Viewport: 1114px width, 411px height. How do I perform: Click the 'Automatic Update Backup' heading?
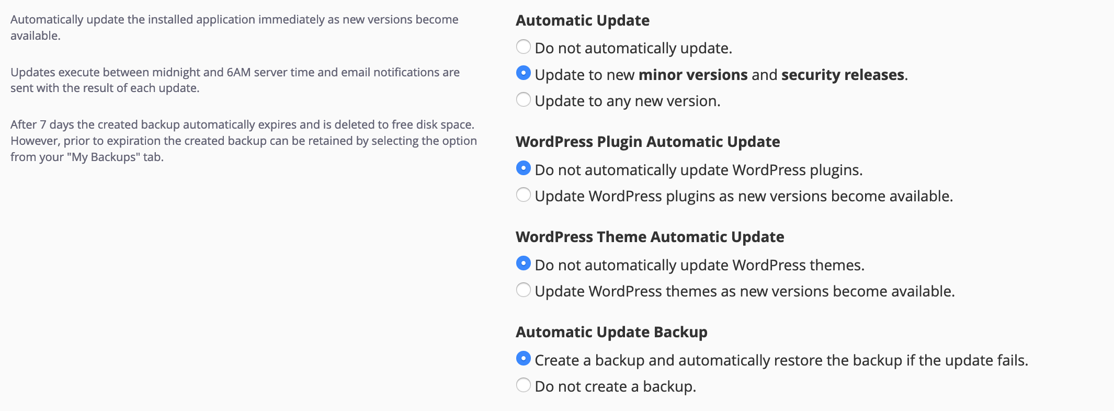611,332
